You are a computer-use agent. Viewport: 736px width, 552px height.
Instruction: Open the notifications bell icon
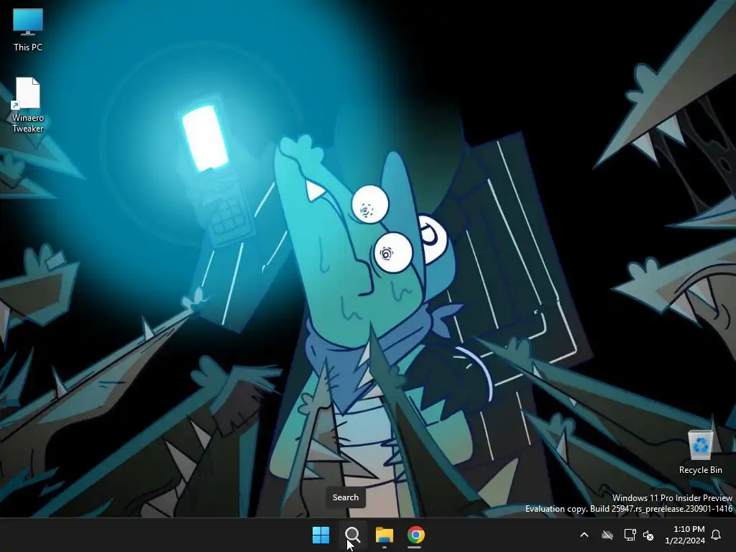pyautogui.click(x=717, y=535)
